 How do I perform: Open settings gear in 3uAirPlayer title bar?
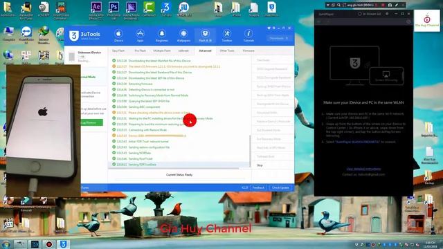tap(387, 14)
